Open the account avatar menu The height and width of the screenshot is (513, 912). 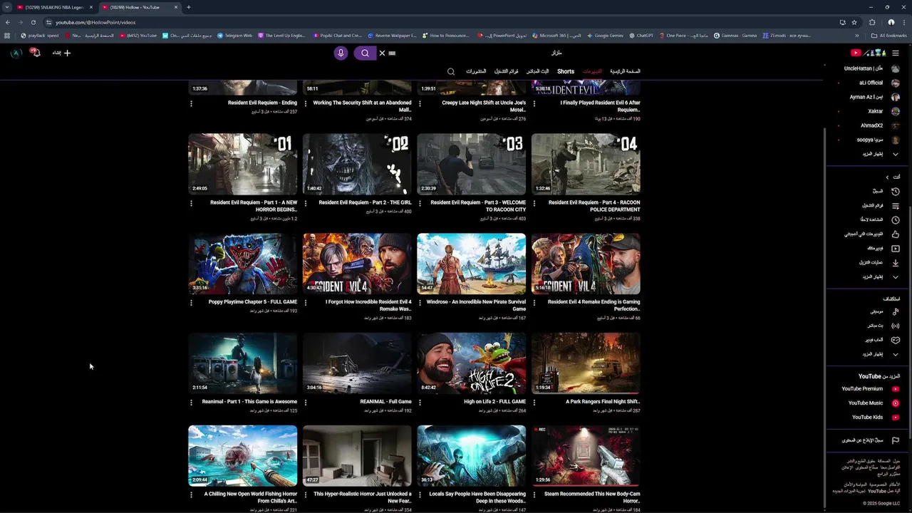click(x=16, y=53)
